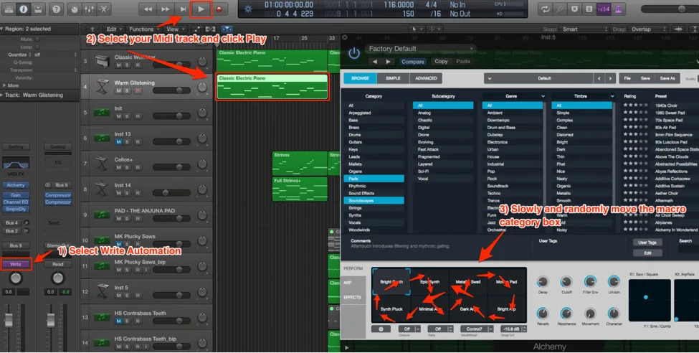This screenshot has height=353, width=699.
Task: Toggle the Inspector info icon
Action: 24,9
